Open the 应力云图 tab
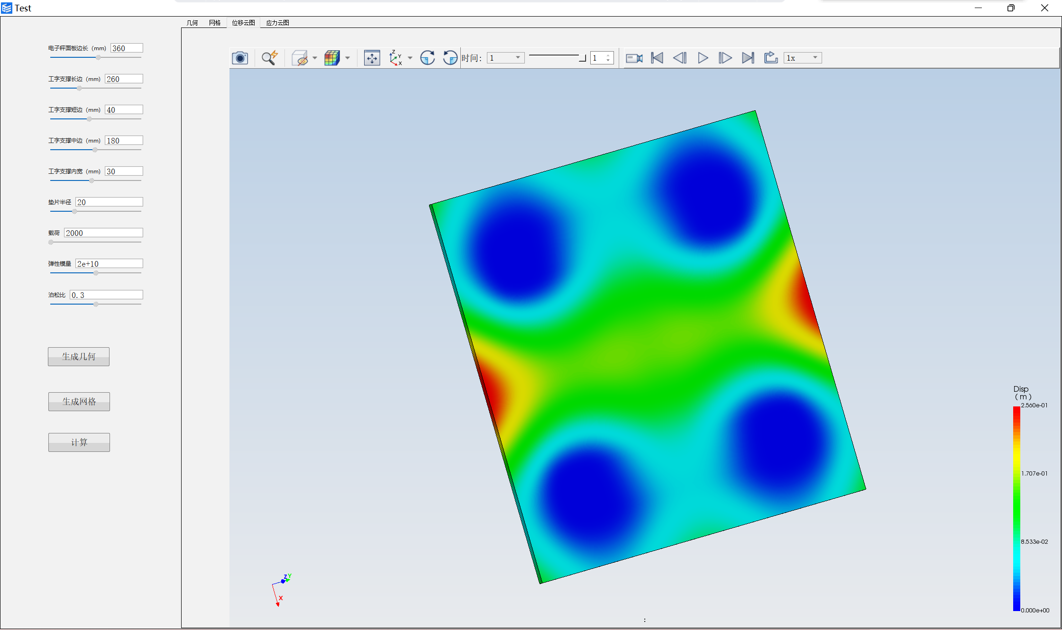This screenshot has width=1062, height=630. pyautogui.click(x=277, y=23)
